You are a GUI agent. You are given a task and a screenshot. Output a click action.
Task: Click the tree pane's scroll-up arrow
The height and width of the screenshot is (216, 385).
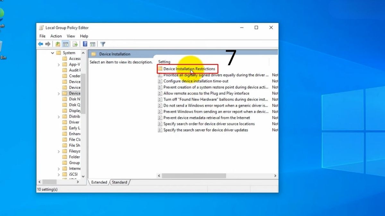[83, 53]
